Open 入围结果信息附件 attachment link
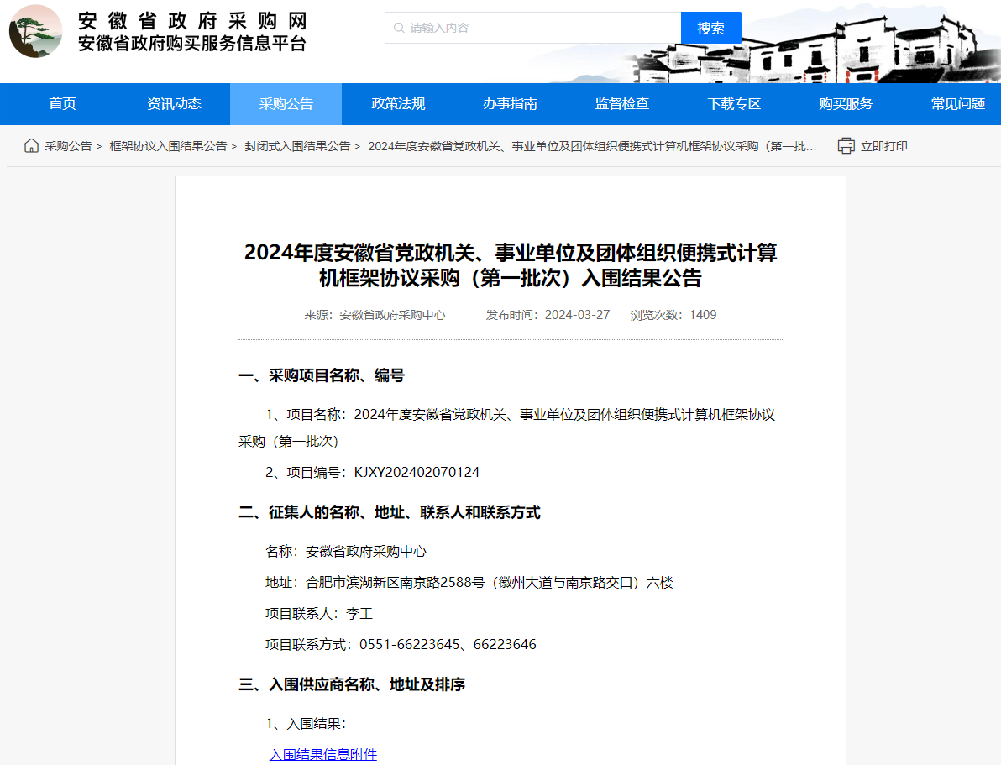Viewport: 1001px width, 765px height. point(323,754)
